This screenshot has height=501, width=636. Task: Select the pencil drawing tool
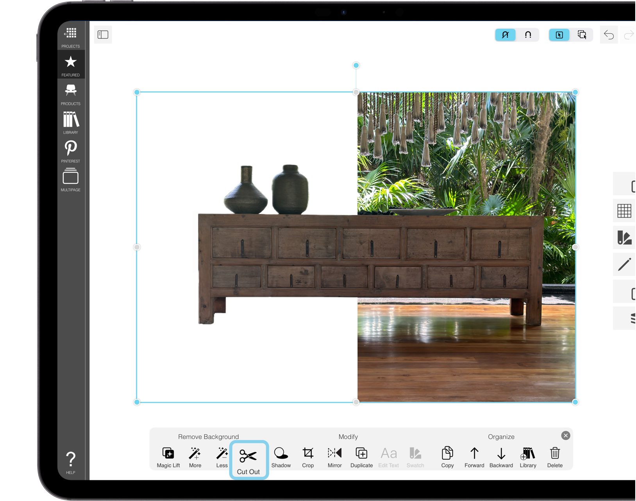tap(625, 264)
